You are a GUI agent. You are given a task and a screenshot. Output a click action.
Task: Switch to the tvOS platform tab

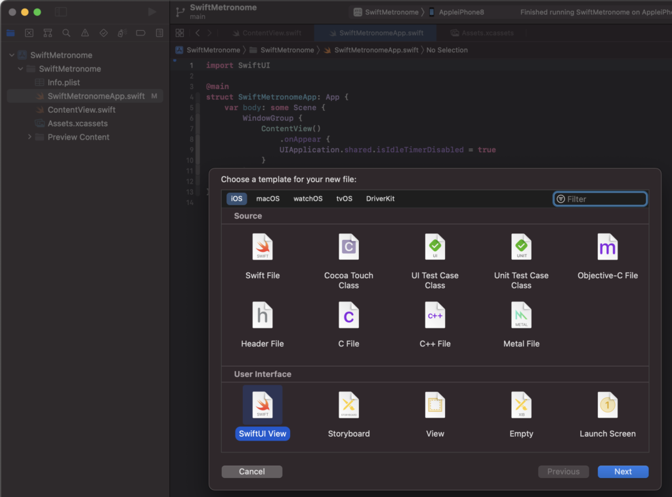point(344,199)
